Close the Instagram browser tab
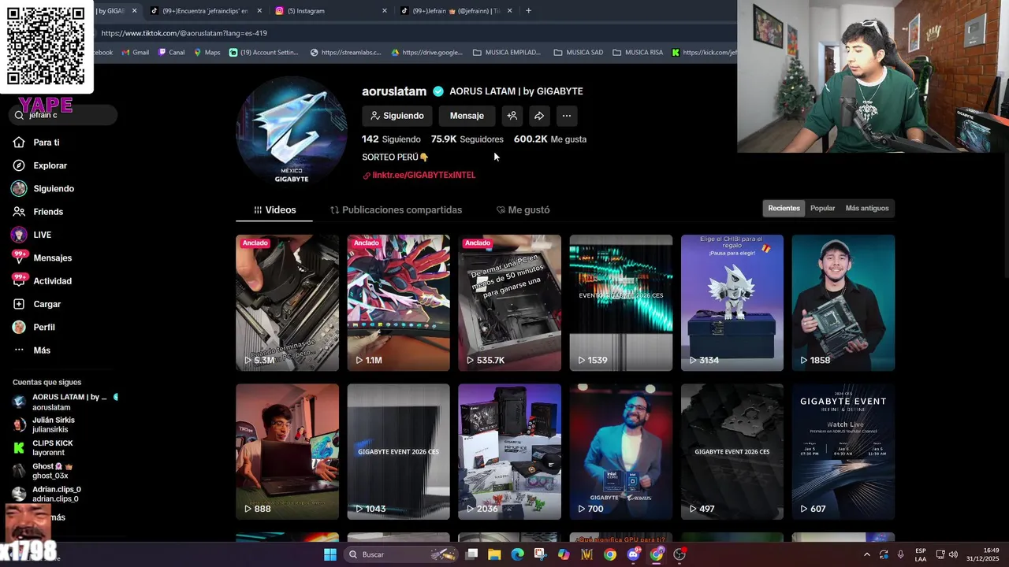 pos(385,11)
